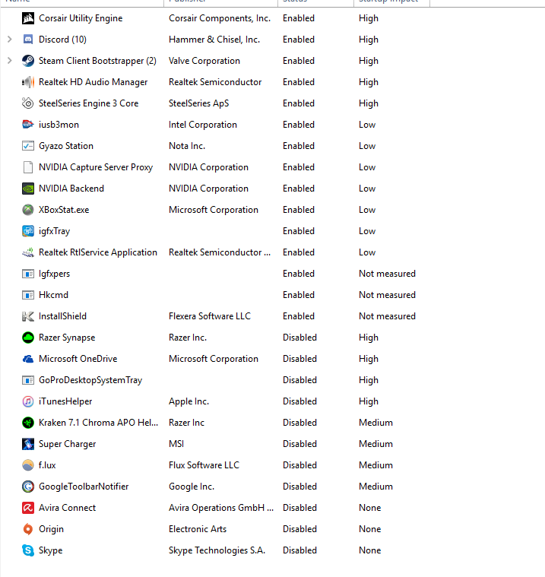Click publisher Flux Software LLC

pyautogui.click(x=204, y=465)
